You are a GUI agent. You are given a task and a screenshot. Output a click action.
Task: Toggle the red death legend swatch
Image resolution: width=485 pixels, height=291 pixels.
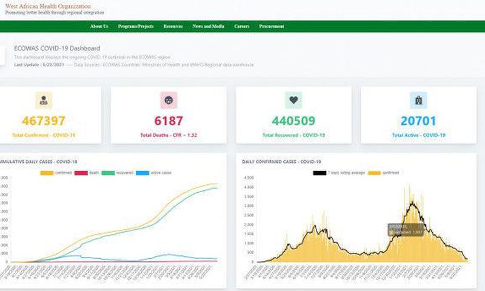tap(81, 173)
